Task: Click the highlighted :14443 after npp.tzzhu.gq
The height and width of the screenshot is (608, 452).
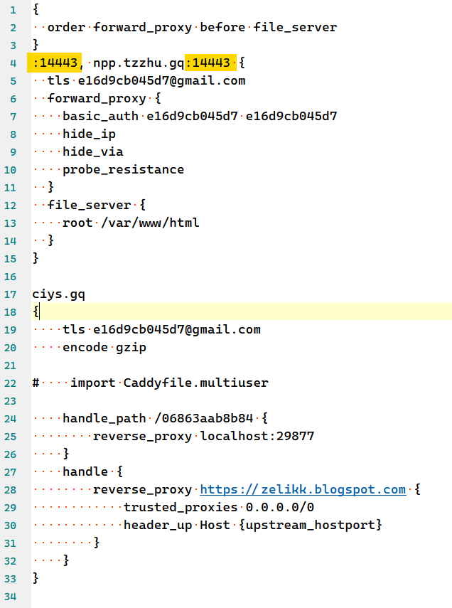Action: pos(208,63)
